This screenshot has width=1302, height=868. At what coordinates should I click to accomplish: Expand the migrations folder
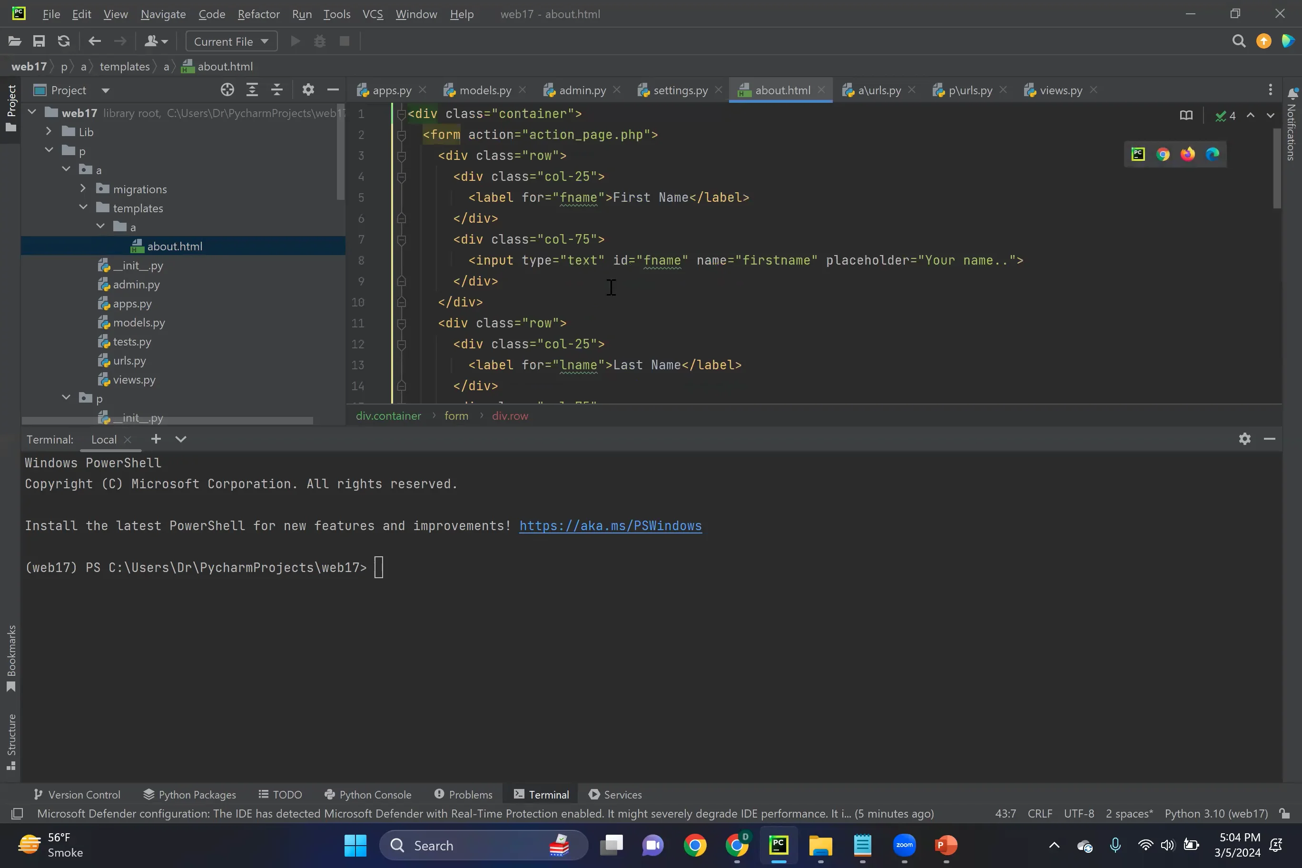point(83,189)
